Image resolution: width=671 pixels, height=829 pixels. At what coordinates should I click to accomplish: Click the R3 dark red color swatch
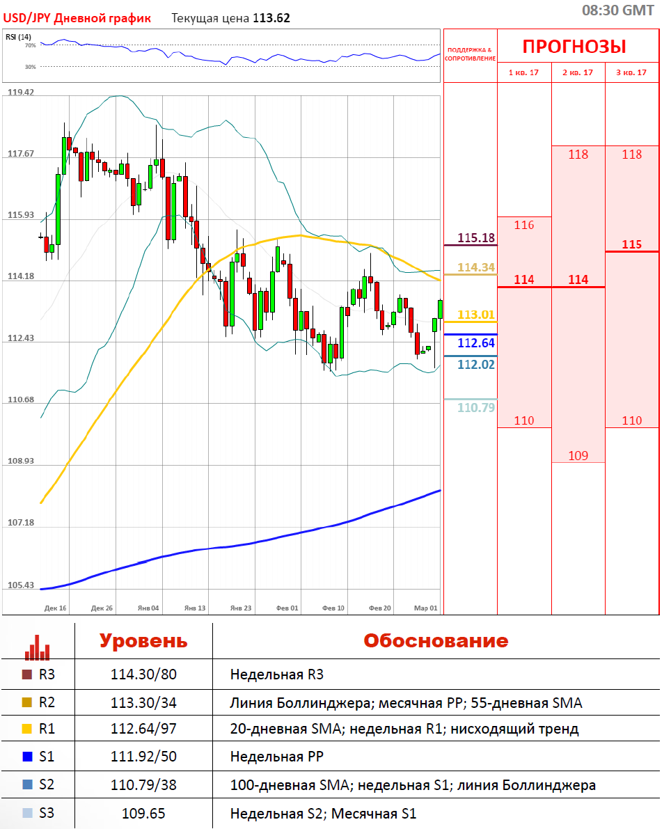point(27,674)
